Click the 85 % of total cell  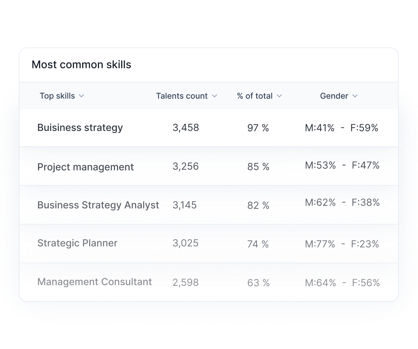258,167
